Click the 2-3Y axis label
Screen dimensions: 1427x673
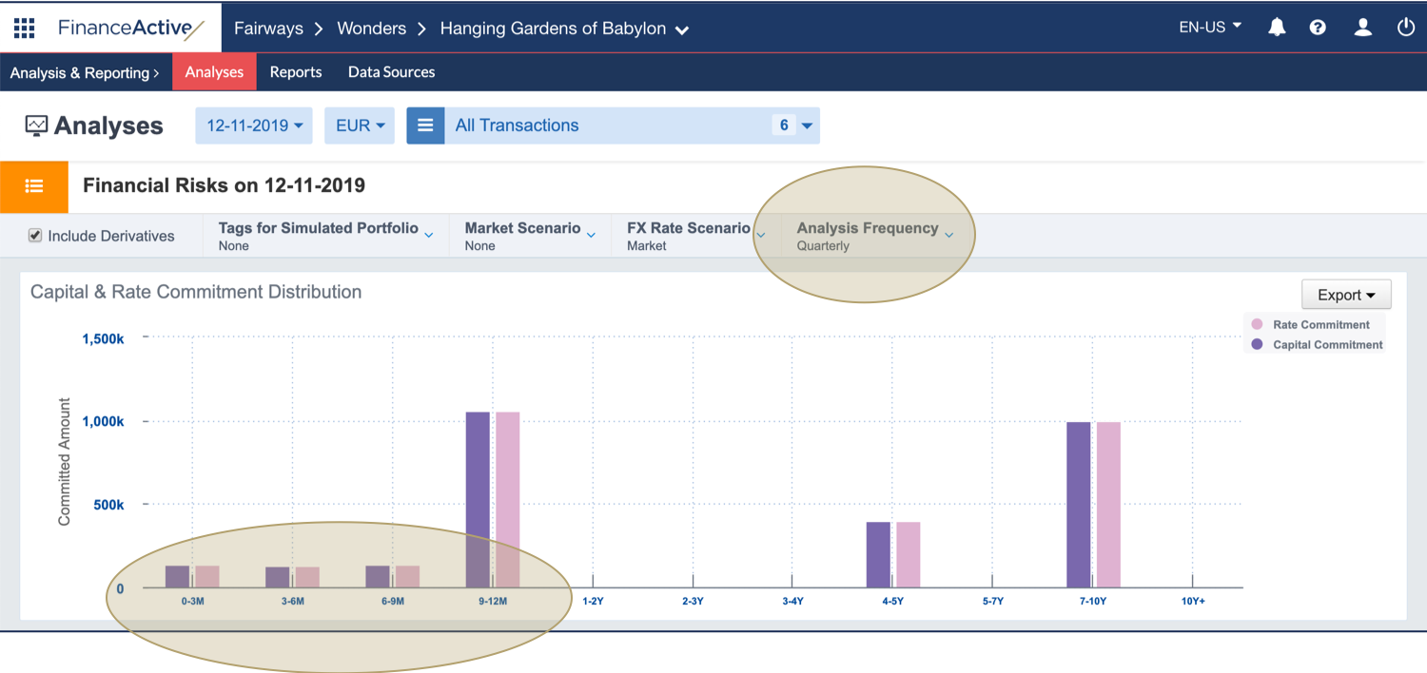pyautogui.click(x=693, y=602)
